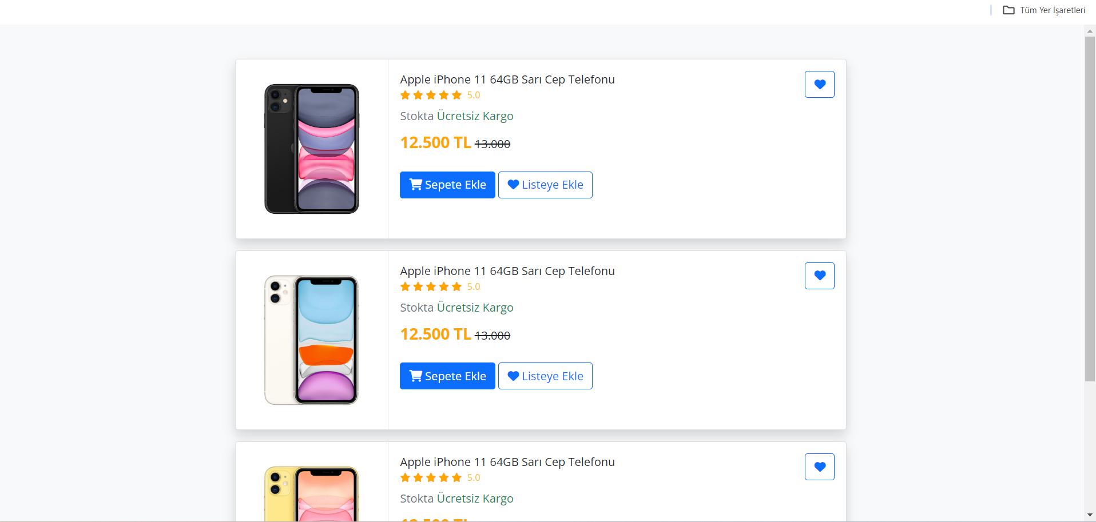
Task: Open first Apple iPhone 11 64GB title
Action: [507, 79]
